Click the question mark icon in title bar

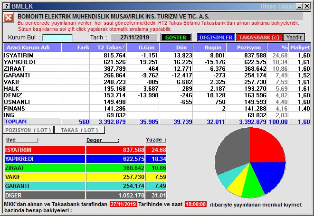point(7,6)
